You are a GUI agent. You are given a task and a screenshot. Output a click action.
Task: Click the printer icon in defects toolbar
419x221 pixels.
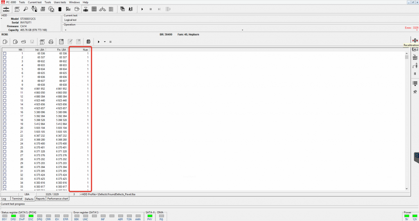(51, 42)
